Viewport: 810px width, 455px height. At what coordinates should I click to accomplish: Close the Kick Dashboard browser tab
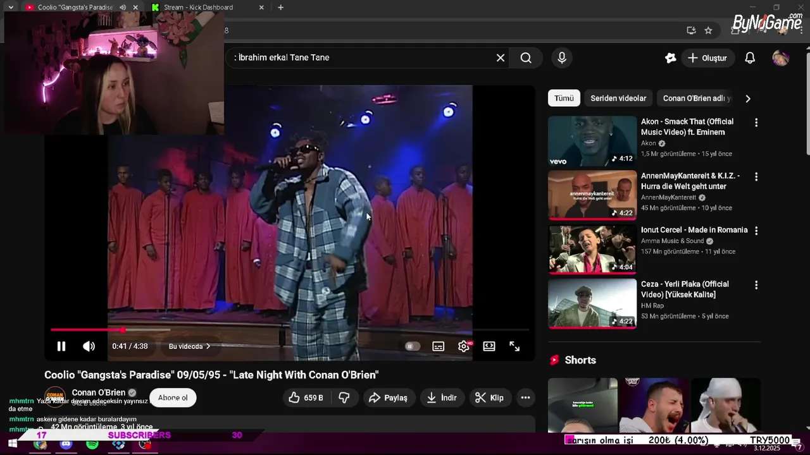pos(261,8)
